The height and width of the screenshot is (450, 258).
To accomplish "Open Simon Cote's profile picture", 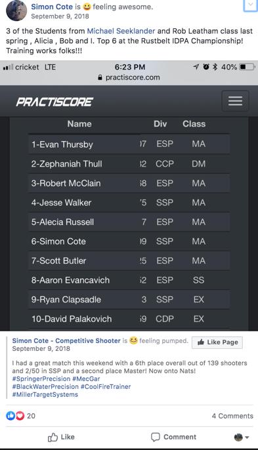I will tap(16, 10).
